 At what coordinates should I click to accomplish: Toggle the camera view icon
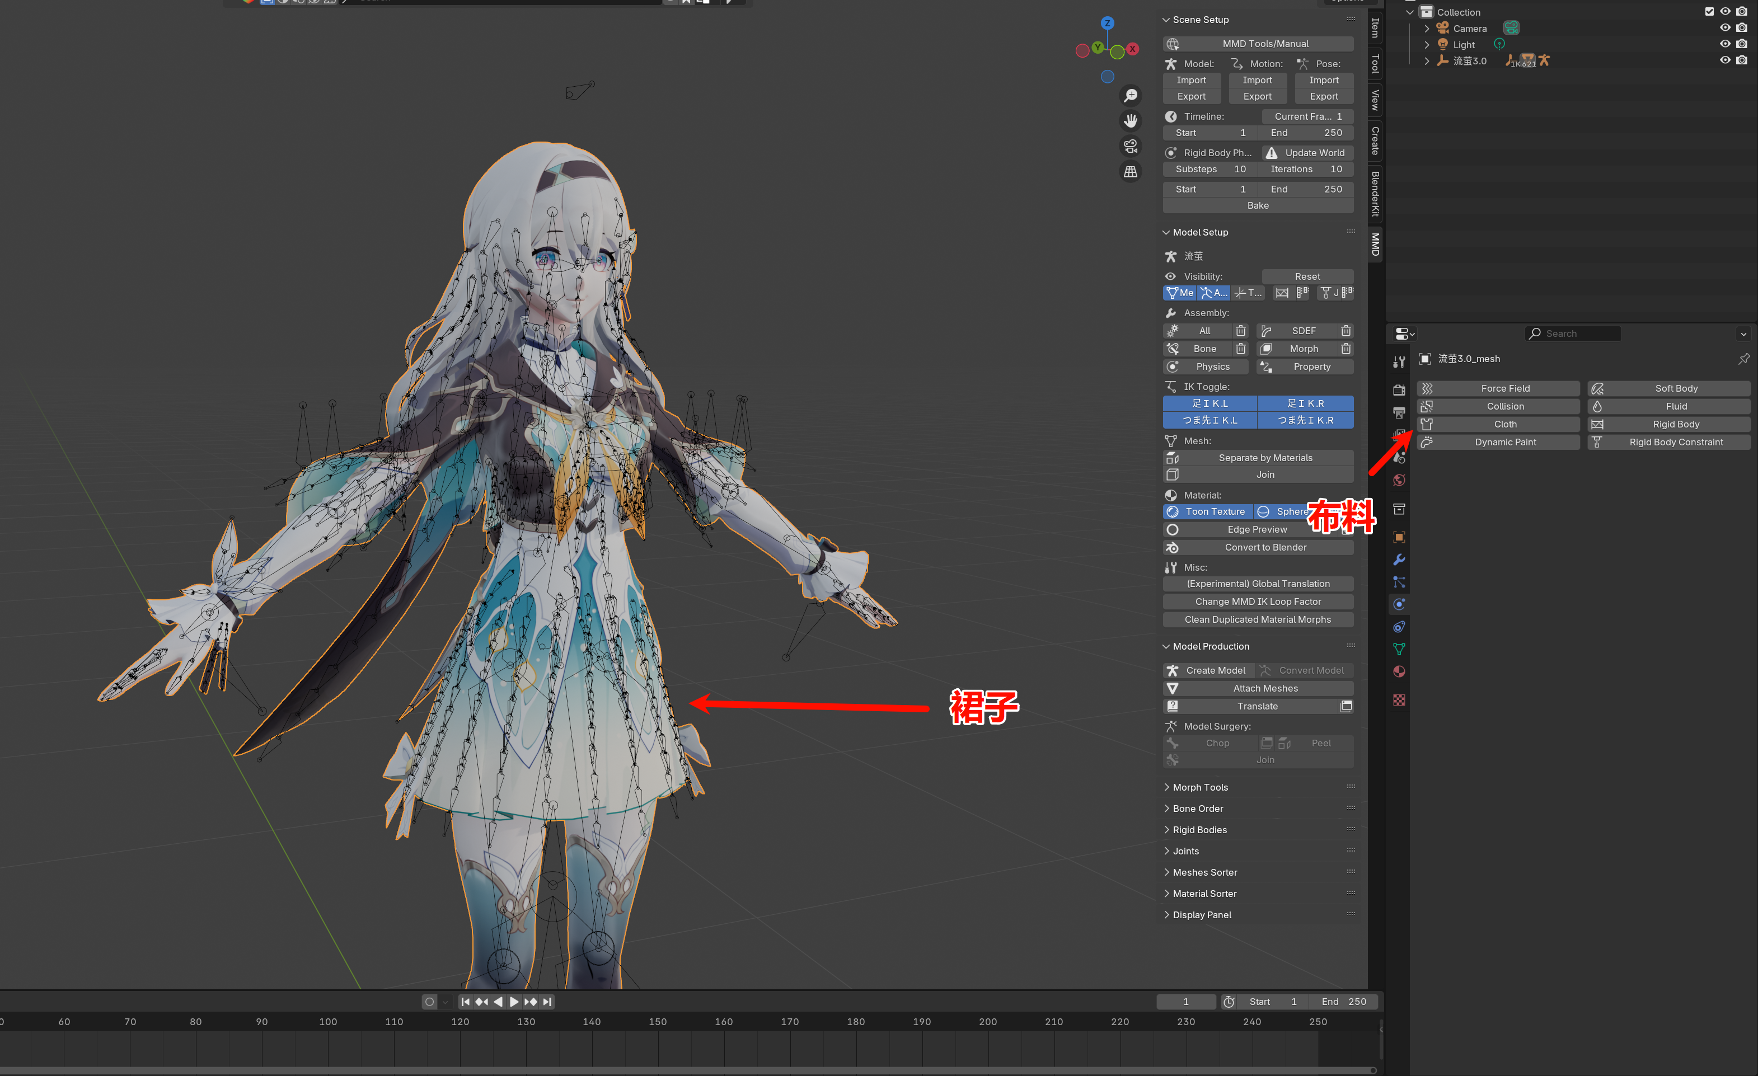click(1130, 146)
